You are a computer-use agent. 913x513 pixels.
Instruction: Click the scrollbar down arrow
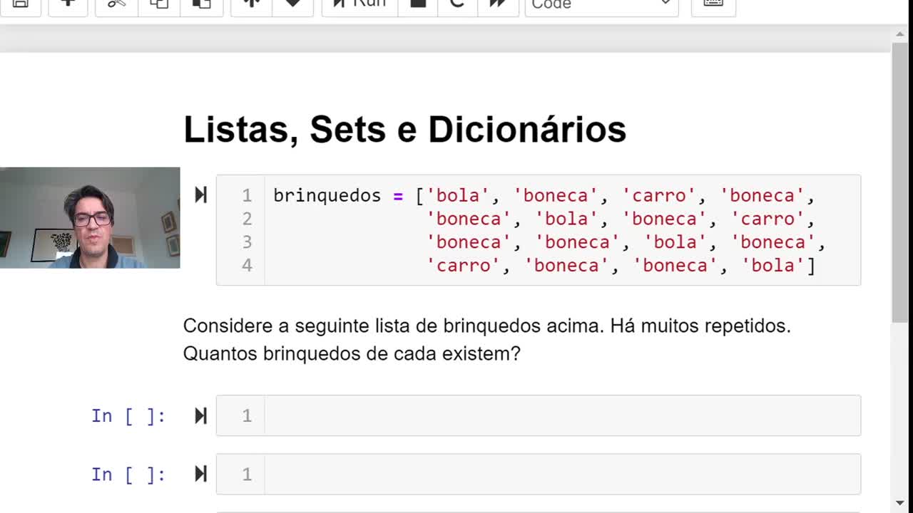pos(901,504)
